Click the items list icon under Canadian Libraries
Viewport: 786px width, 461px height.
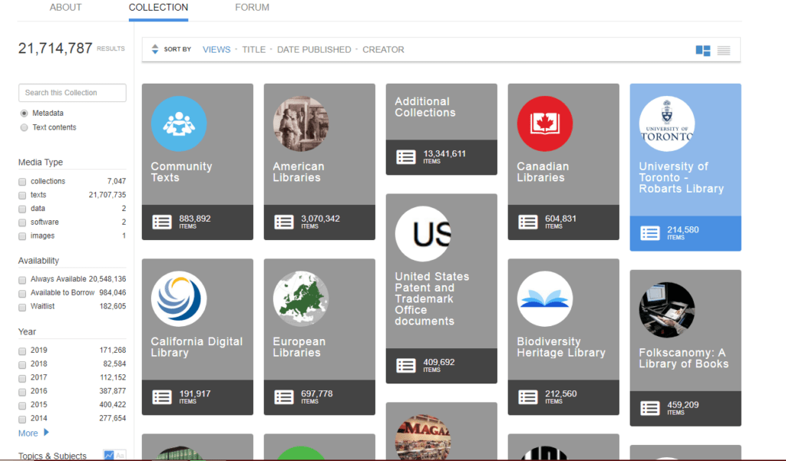(528, 222)
